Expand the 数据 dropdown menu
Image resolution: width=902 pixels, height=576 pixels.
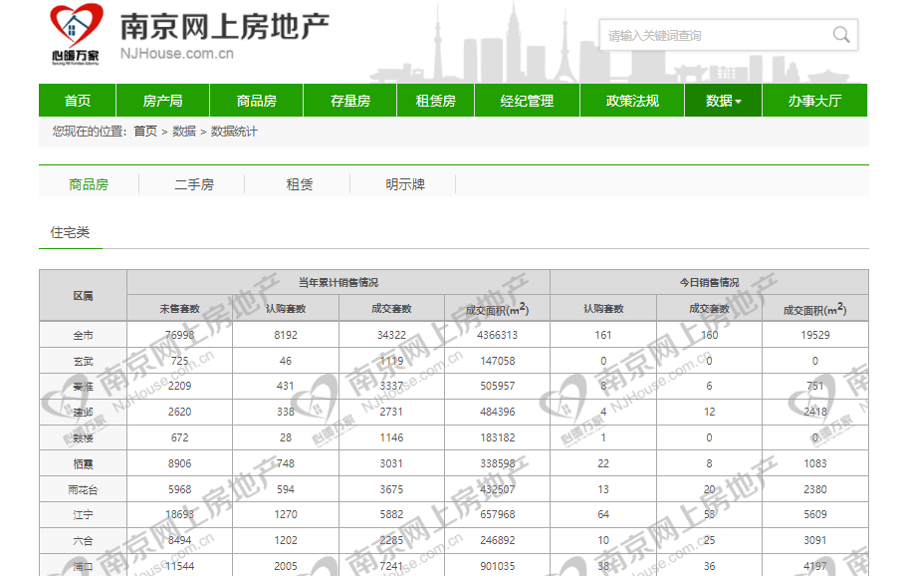[x=723, y=101]
